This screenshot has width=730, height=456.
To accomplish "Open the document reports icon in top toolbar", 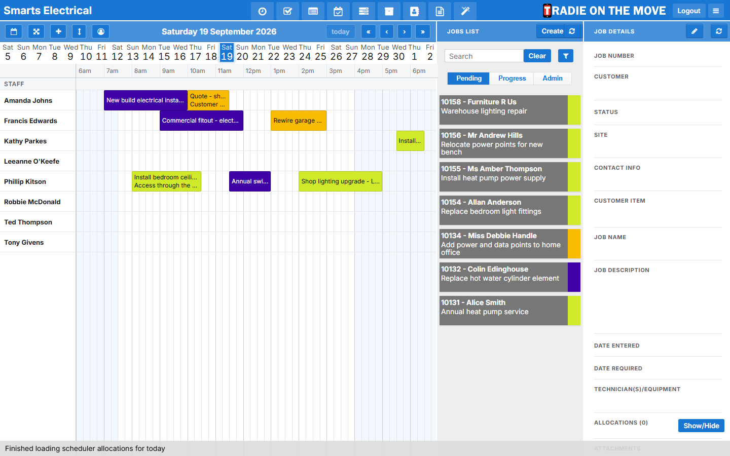I will (440, 11).
